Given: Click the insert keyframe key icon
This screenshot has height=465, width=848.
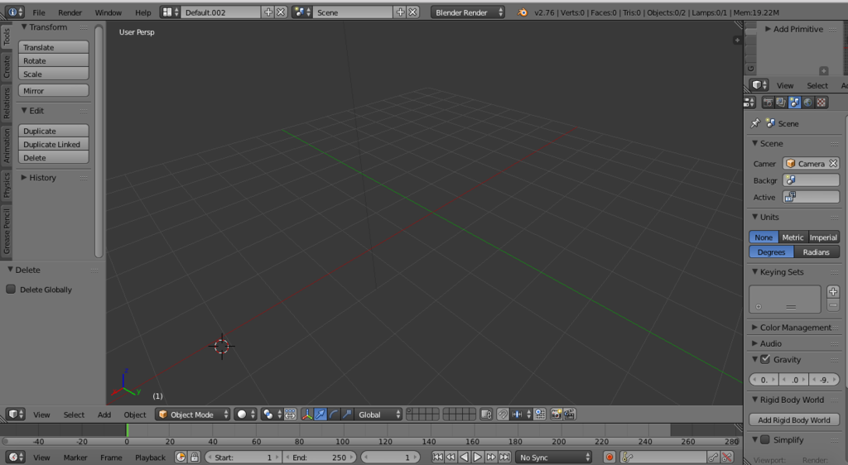Looking at the screenshot, I should (714, 457).
